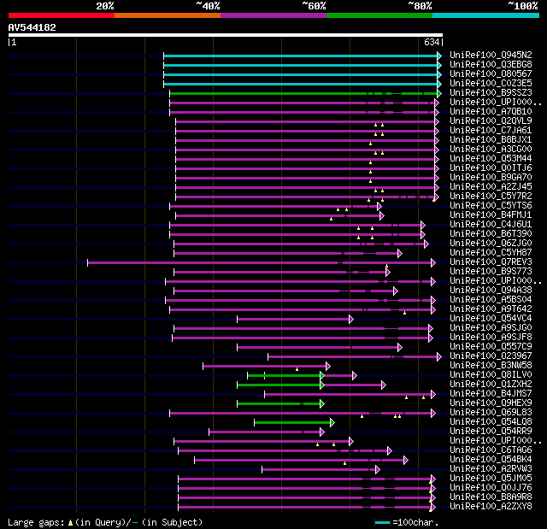Click the orange ~40% legend color segment
The height and width of the screenshot is (529, 547).
(168, 15)
